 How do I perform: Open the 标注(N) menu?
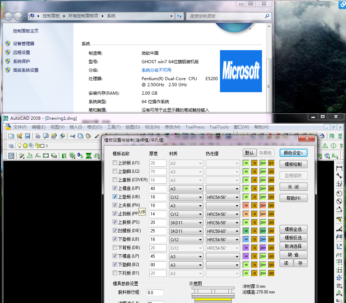152,127
